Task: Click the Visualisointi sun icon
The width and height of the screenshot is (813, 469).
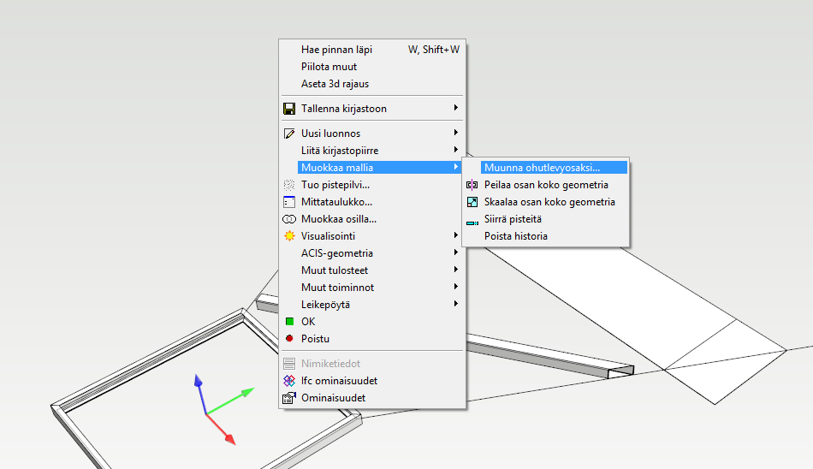Action: pyautogui.click(x=289, y=236)
